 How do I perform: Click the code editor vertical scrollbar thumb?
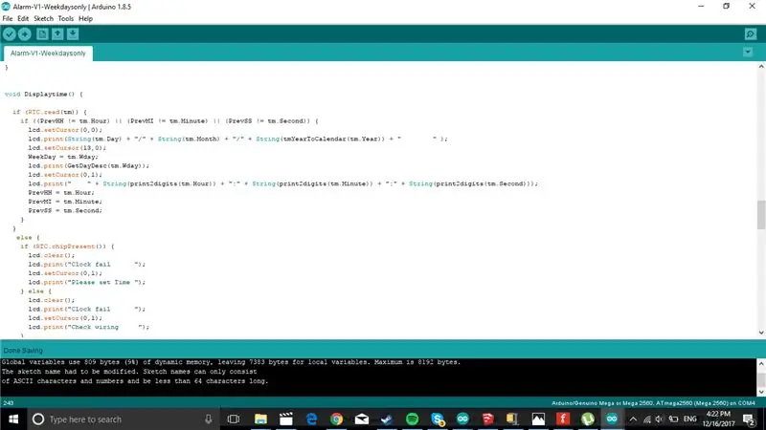pyautogui.click(x=761, y=214)
